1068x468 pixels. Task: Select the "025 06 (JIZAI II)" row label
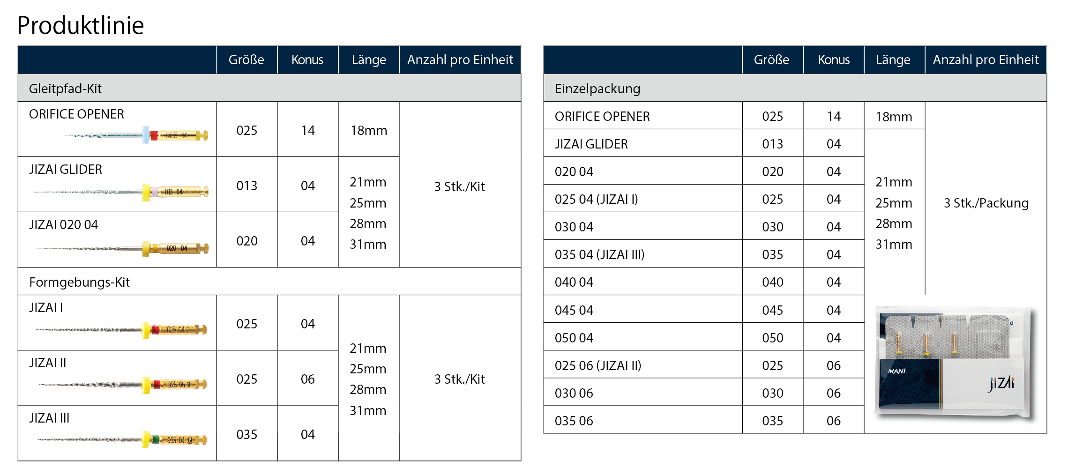pyautogui.click(x=598, y=365)
